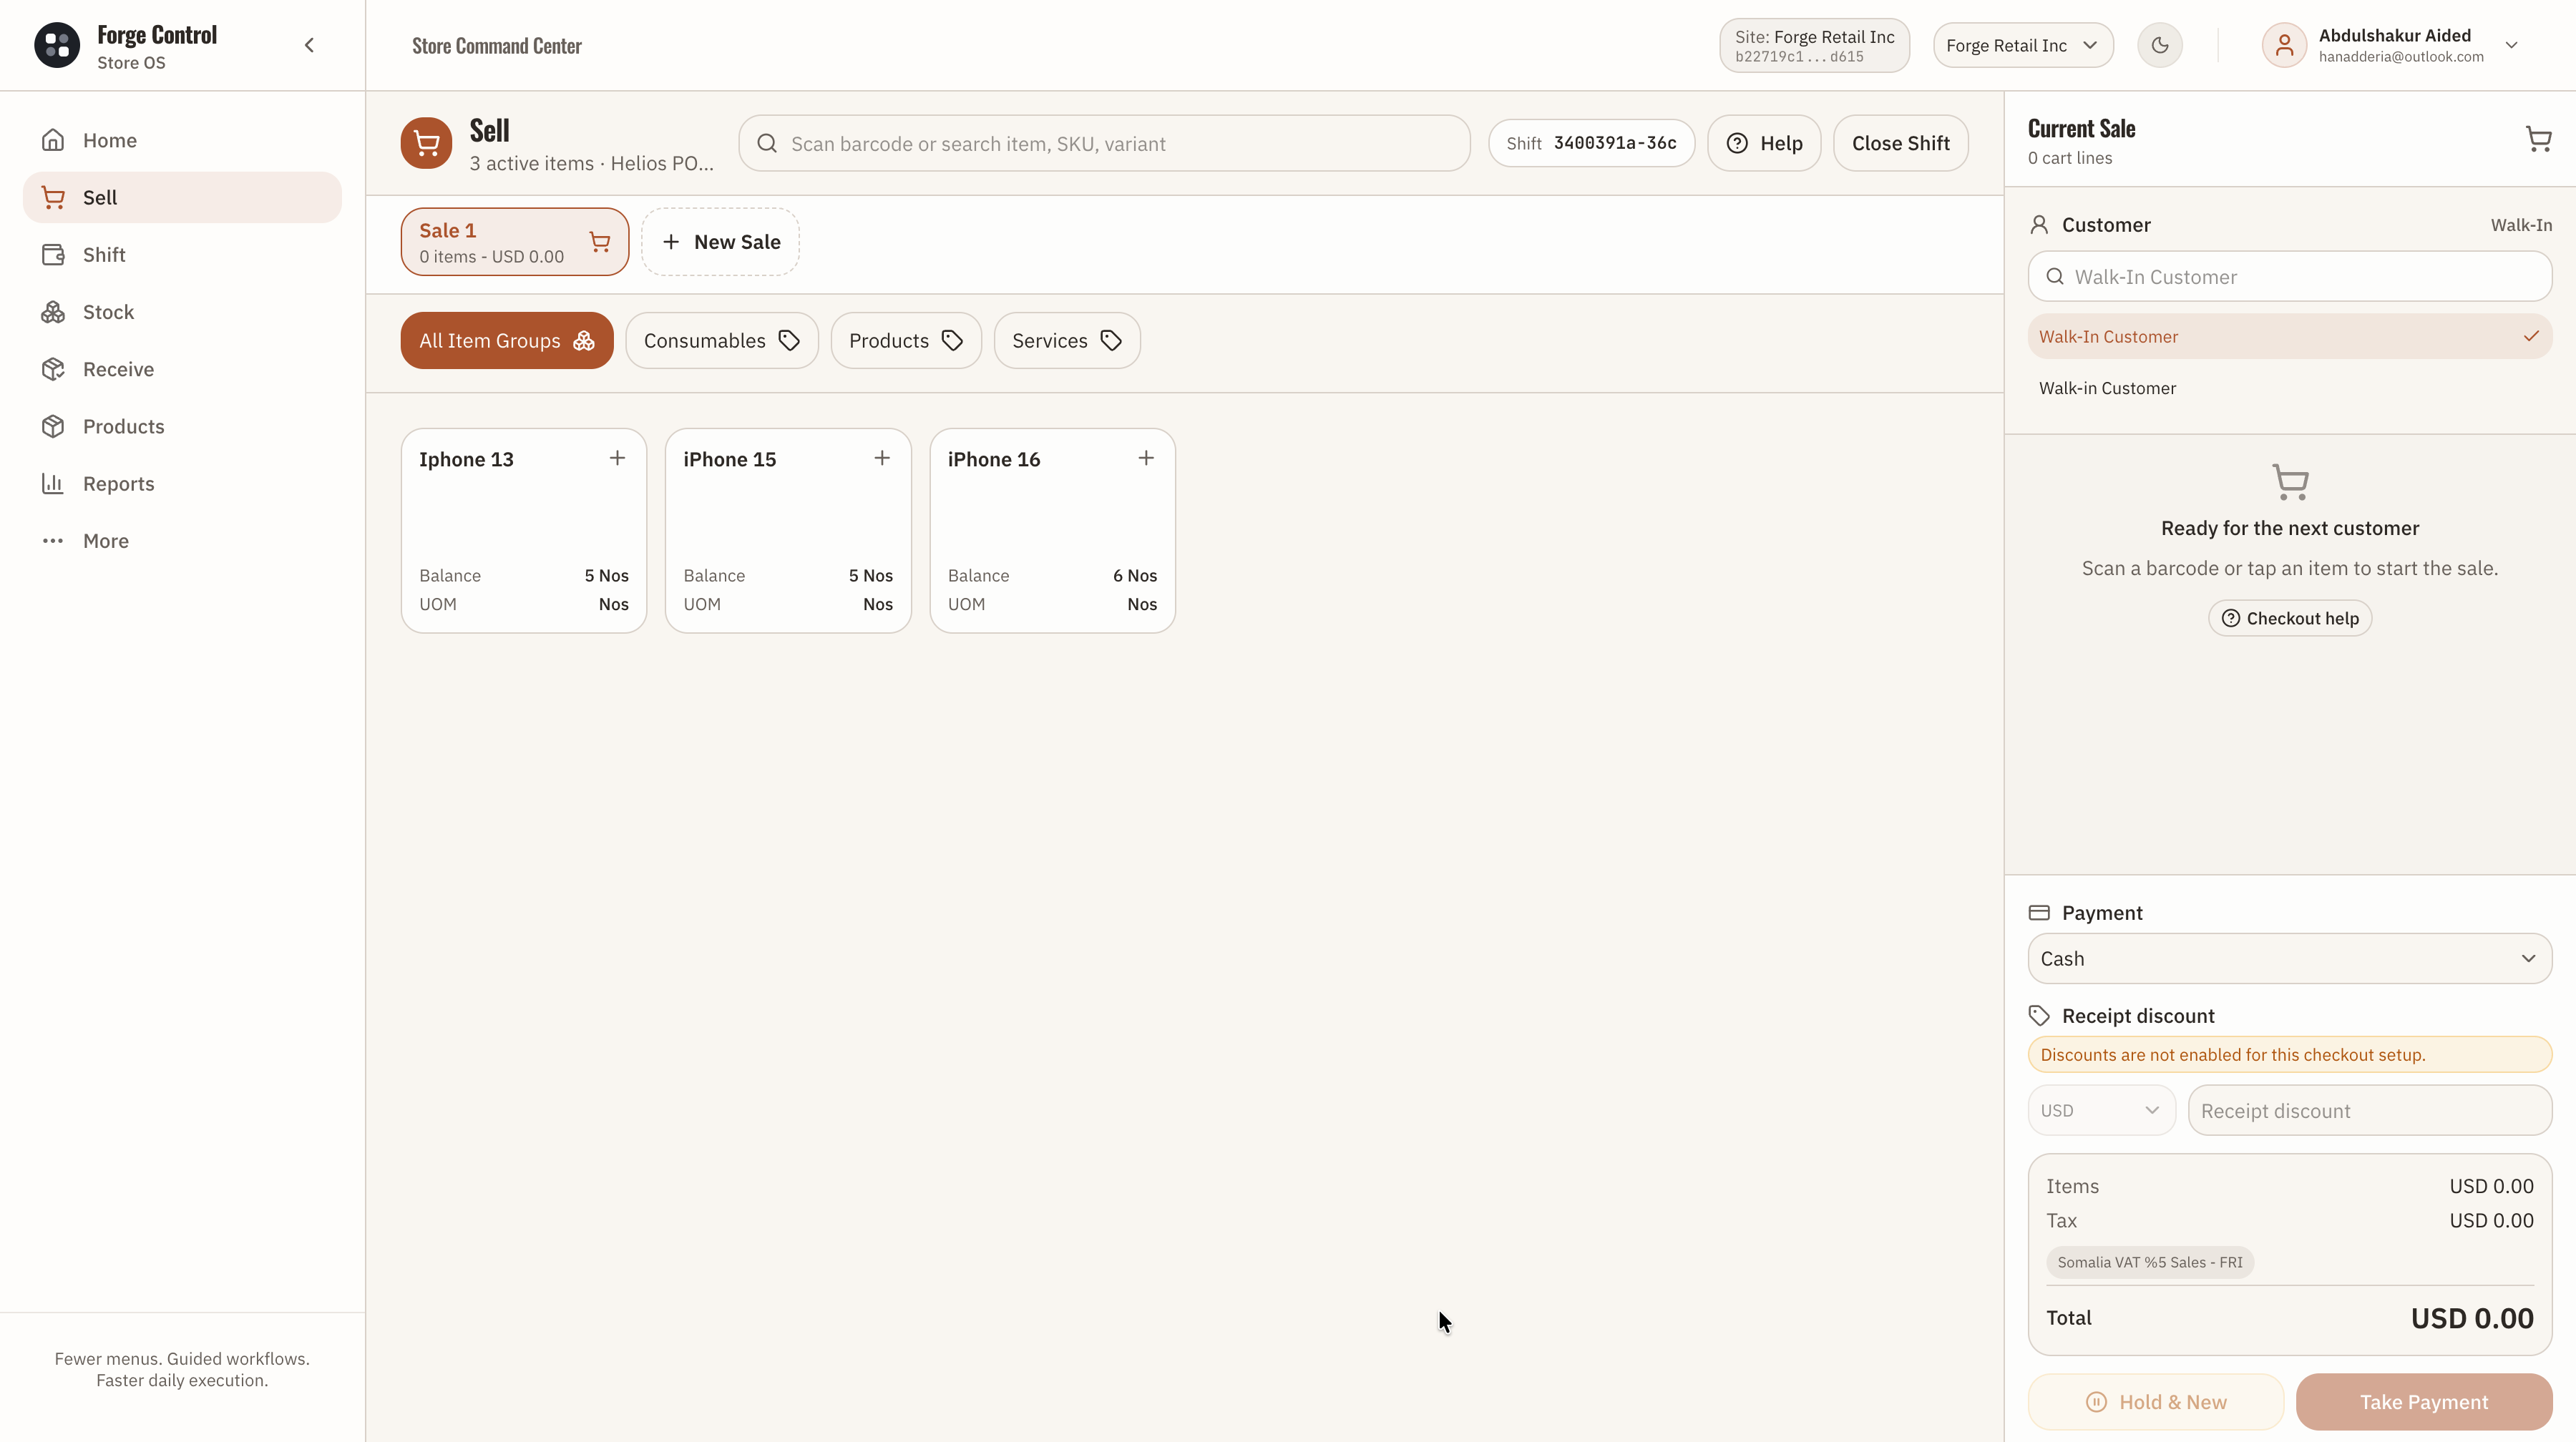Click the Walk-In label beside Customer
2576x1442 pixels.
(x=2521, y=225)
